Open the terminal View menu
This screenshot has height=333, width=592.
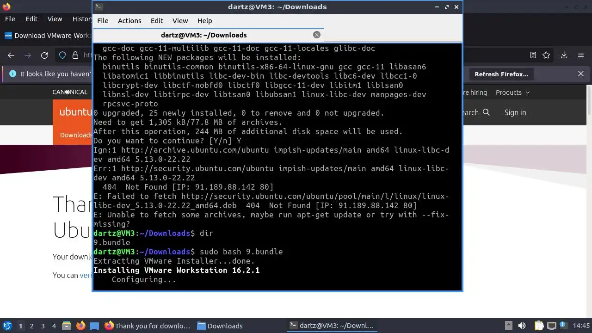[x=180, y=20]
